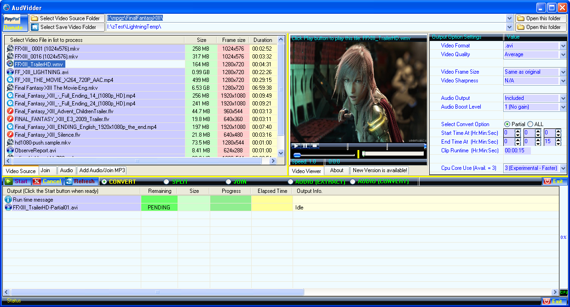Image resolution: width=570 pixels, height=307 pixels.
Task: Click the Refresh icon button
Action: pyautogui.click(x=80, y=181)
